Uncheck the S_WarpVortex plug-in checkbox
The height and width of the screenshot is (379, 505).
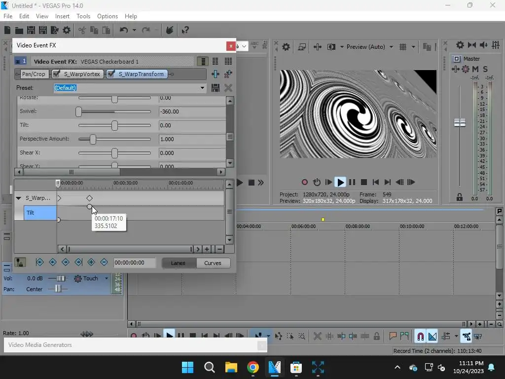(x=56, y=74)
